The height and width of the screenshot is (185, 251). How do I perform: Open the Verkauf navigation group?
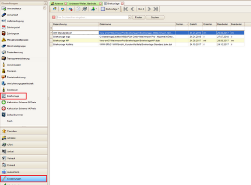tap(24, 158)
